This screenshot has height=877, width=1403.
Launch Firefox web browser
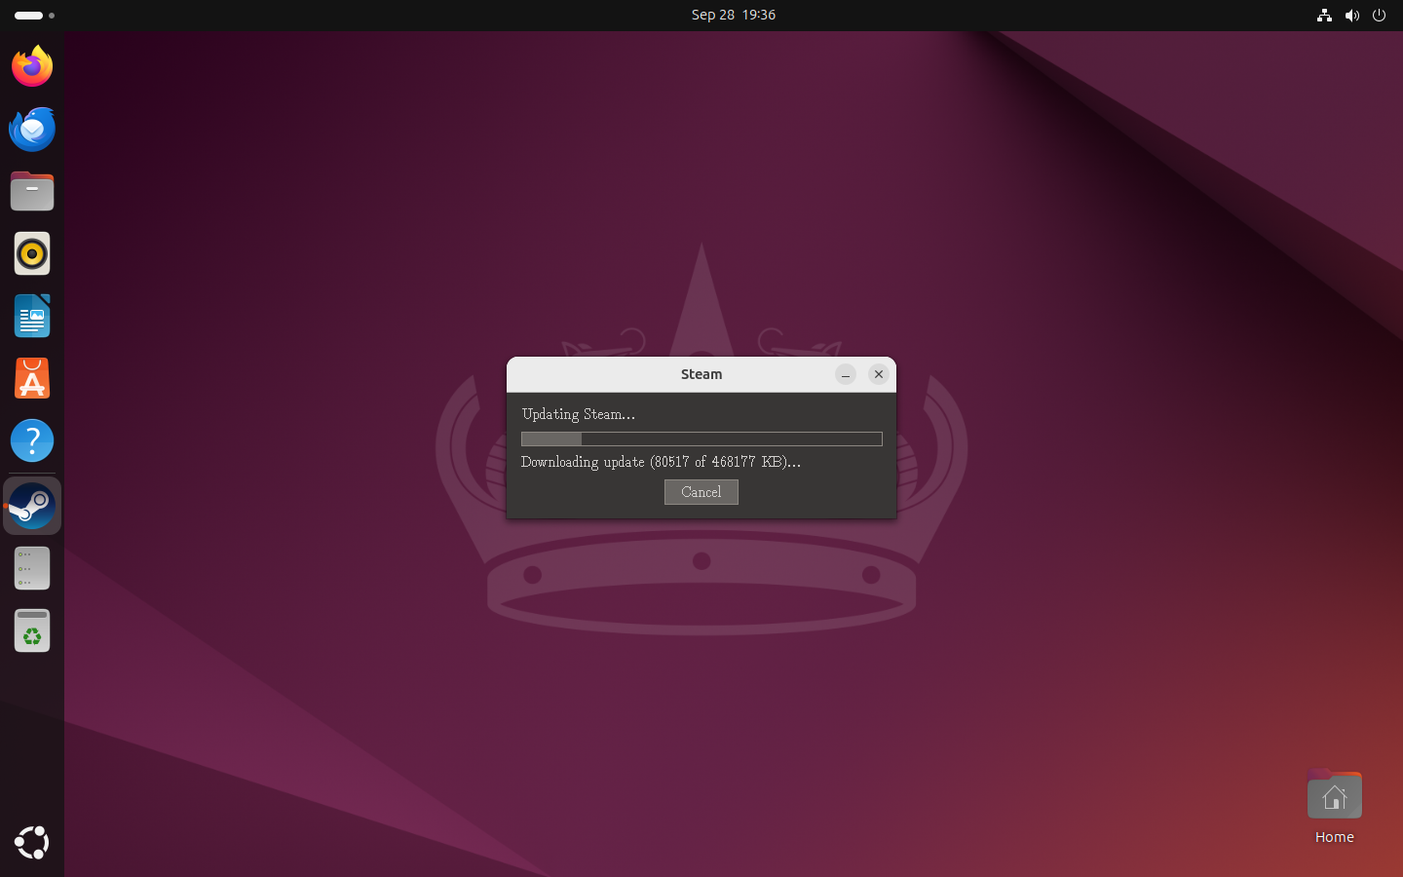[32, 66]
